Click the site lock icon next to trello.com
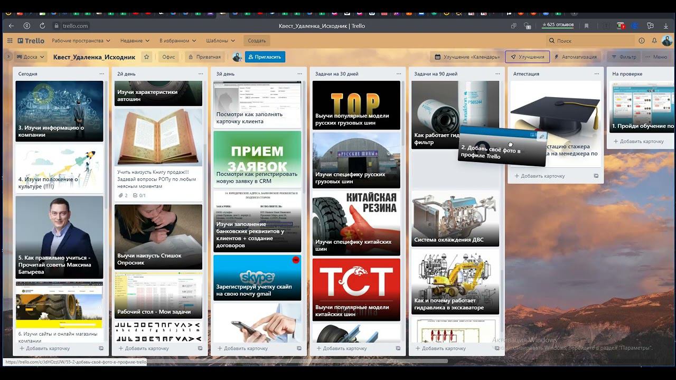Screen dimensions: 676x380 point(57,25)
